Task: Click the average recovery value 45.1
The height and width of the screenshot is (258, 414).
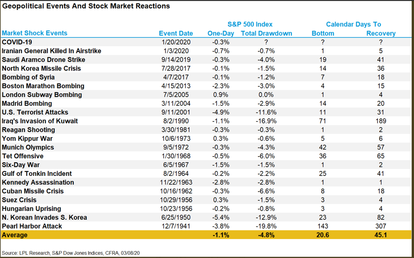Action: tap(381, 235)
